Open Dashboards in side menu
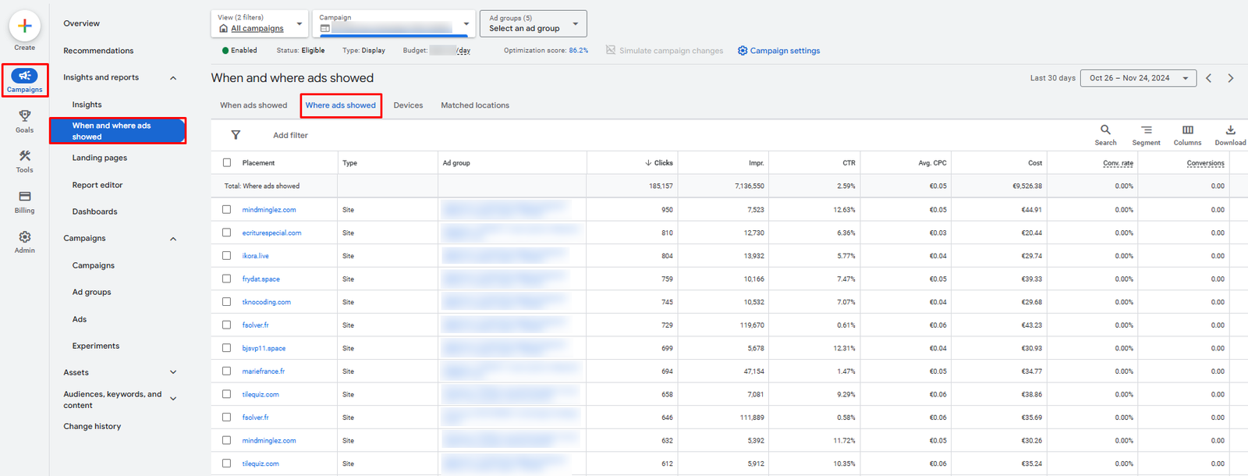1248x476 pixels. point(95,211)
